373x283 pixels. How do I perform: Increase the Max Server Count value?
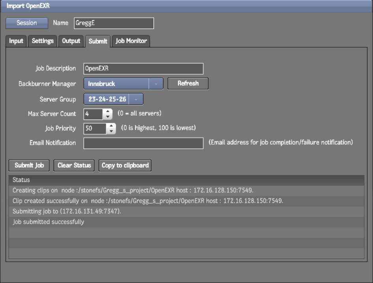[x=108, y=112]
